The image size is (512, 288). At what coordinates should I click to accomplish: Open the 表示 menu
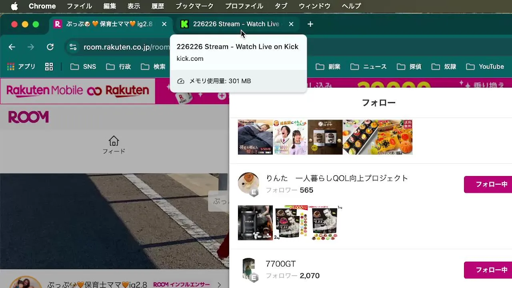(134, 6)
